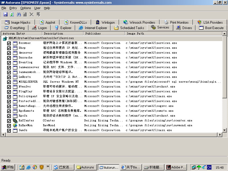Image resolution: width=228 pixels, height=171 pixels.
Task: Switch to the Logon tab
Action: [x=40, y=28]
